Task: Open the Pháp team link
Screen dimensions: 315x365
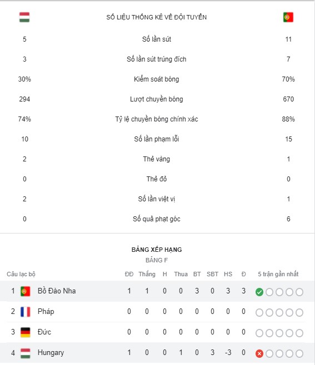Action: (46, 311)
